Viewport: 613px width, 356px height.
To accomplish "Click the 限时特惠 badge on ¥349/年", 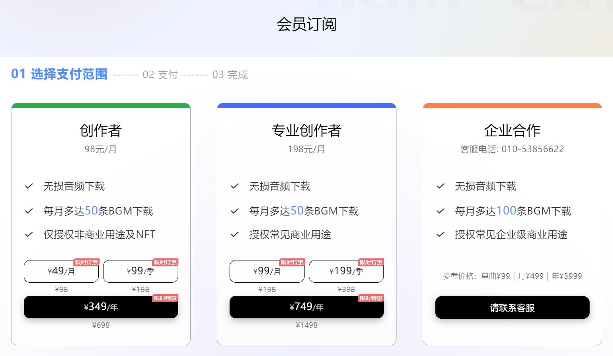I will (165, 298).
